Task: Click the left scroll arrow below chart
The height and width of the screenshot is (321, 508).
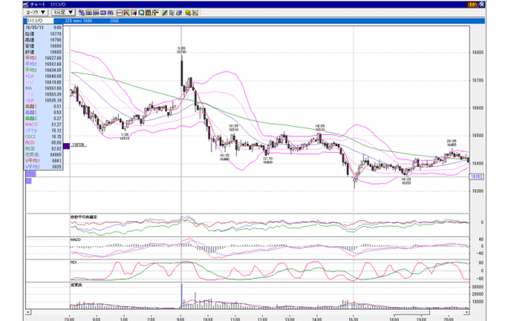Action: [28, 312]
